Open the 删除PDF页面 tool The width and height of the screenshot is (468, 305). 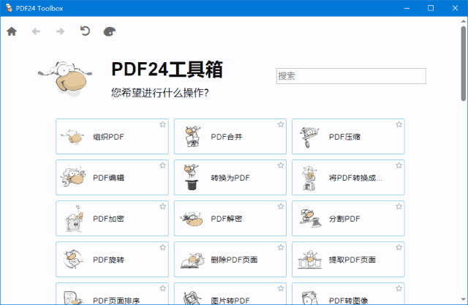pyautogui.click(x=230, y=260)
